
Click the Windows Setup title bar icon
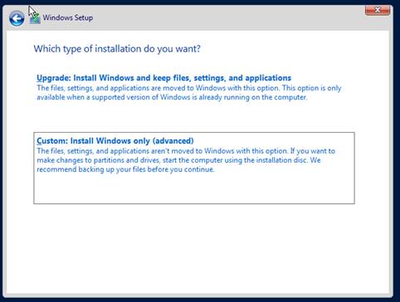click(35, 18)
